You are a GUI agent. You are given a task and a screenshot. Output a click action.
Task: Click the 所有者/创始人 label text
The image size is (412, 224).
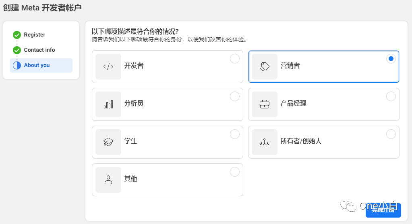point(301,141)
